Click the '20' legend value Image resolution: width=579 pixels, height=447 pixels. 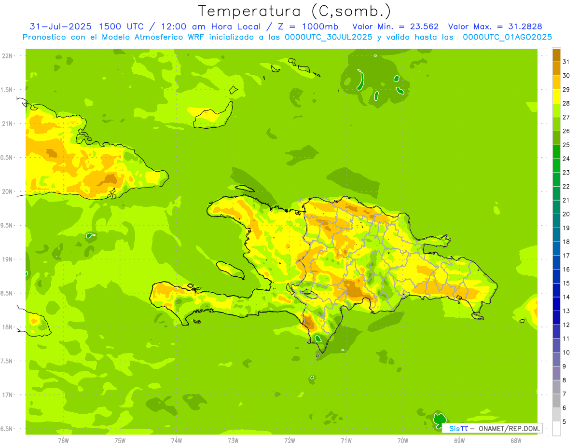(x=566, y=214)
